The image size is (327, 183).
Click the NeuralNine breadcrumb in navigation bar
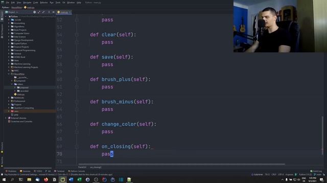coord(16,8)
